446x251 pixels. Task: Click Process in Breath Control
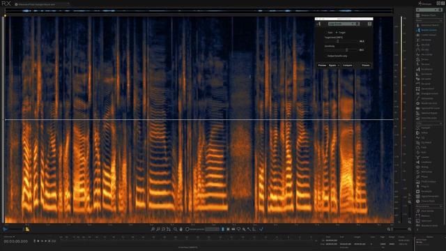[x=366, y=65]
